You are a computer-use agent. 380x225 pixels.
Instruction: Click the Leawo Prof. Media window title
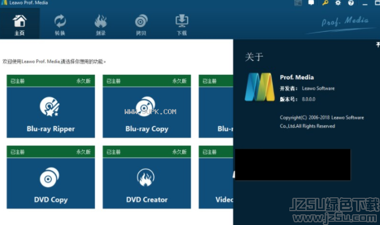28,3
